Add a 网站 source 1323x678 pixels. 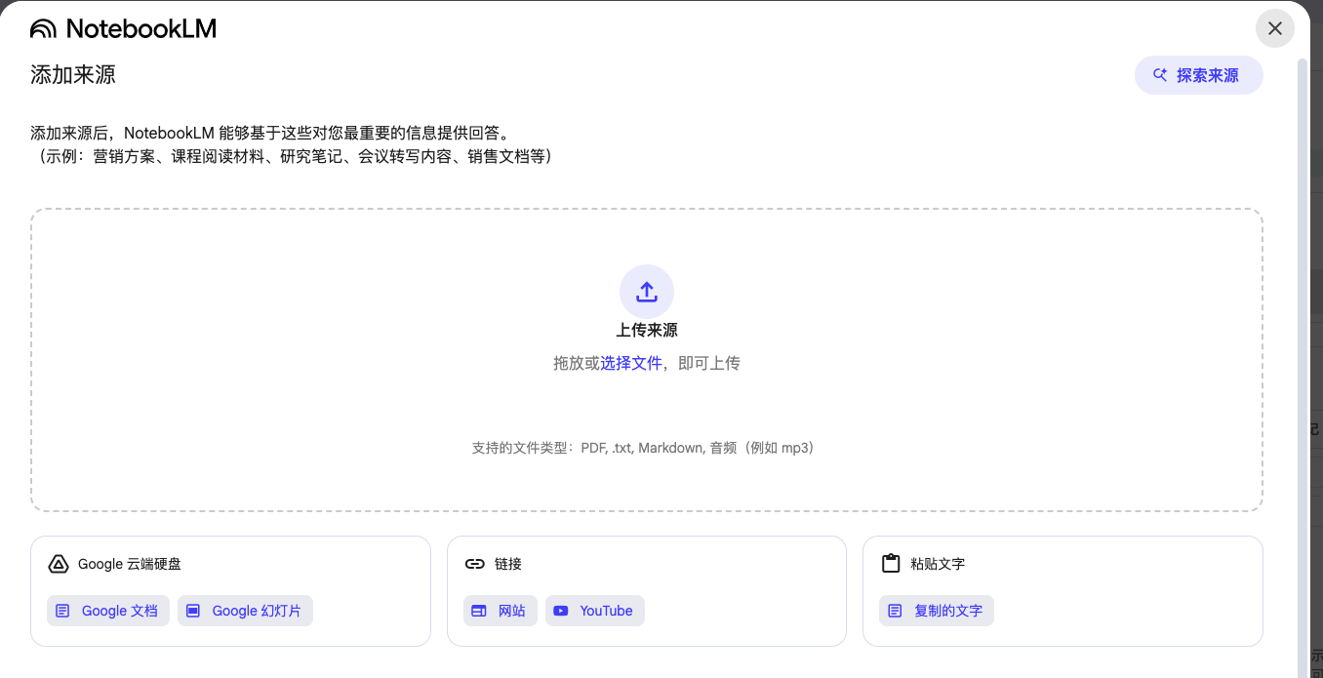pyautogui.click(x=500, y=611)
